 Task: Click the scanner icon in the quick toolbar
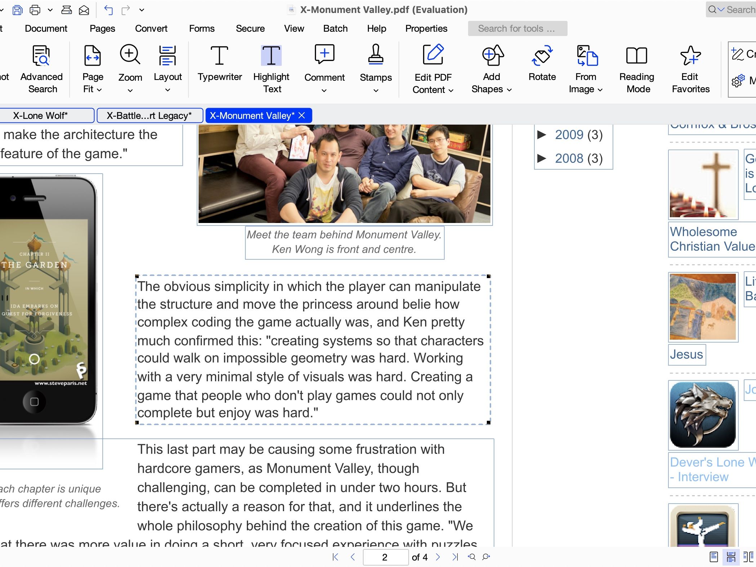tap(66, 10)
